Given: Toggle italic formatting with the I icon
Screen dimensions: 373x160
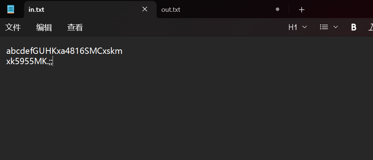Looking at the screenshot, I should 370,27.
